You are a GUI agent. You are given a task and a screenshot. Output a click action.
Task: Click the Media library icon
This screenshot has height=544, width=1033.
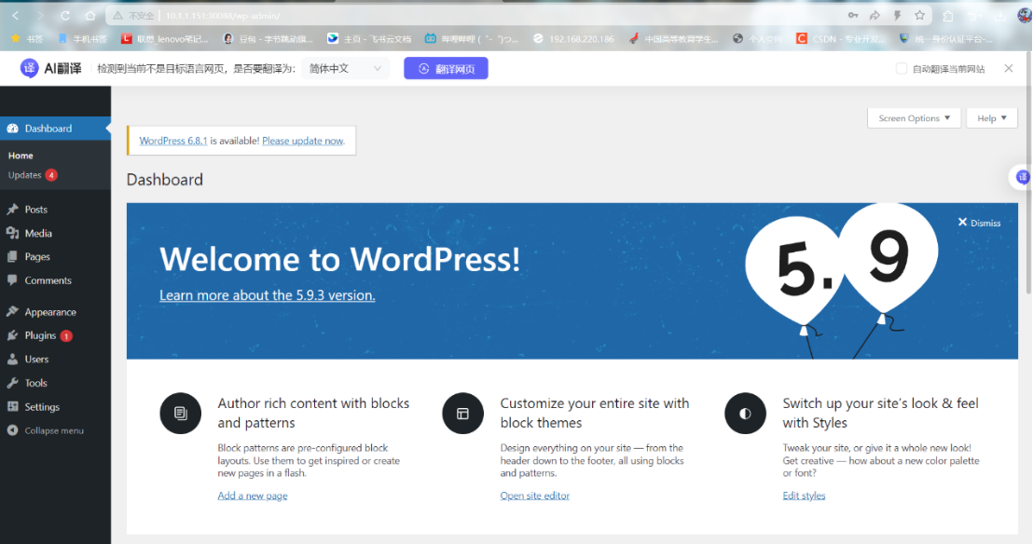12,233
